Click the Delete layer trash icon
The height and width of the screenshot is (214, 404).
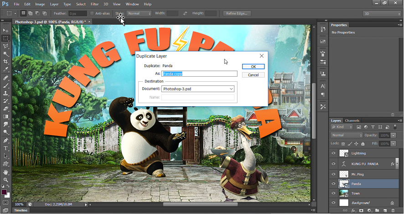point(393,211)
